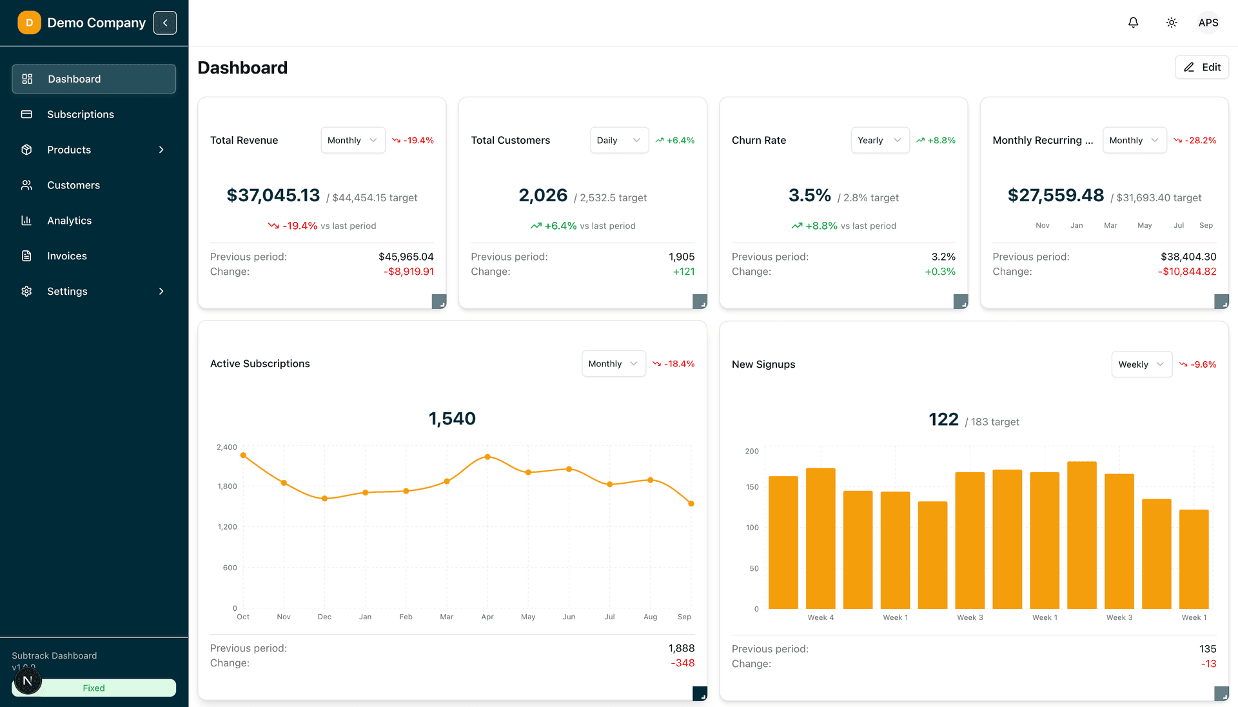This screenshot has width=1238, height=707.
Task: Open the Dashboard sidebar icon
Action: click(x=27, y=79)
